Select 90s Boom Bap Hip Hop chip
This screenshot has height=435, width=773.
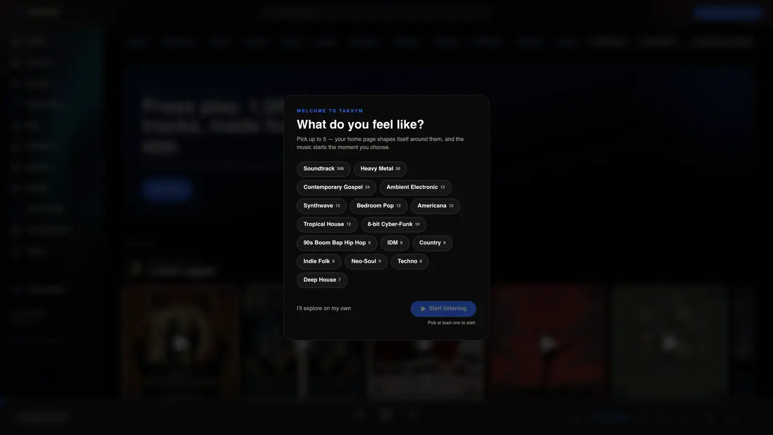tap(337, 243)
